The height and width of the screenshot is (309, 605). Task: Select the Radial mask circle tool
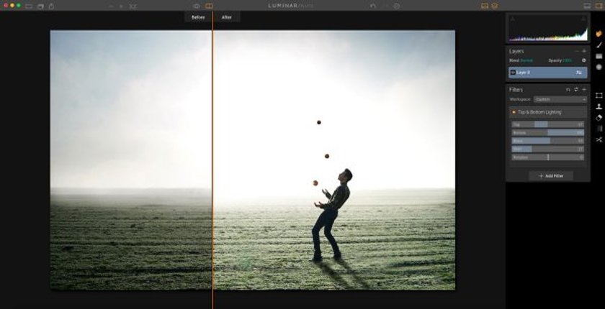(x=599, y=67)
